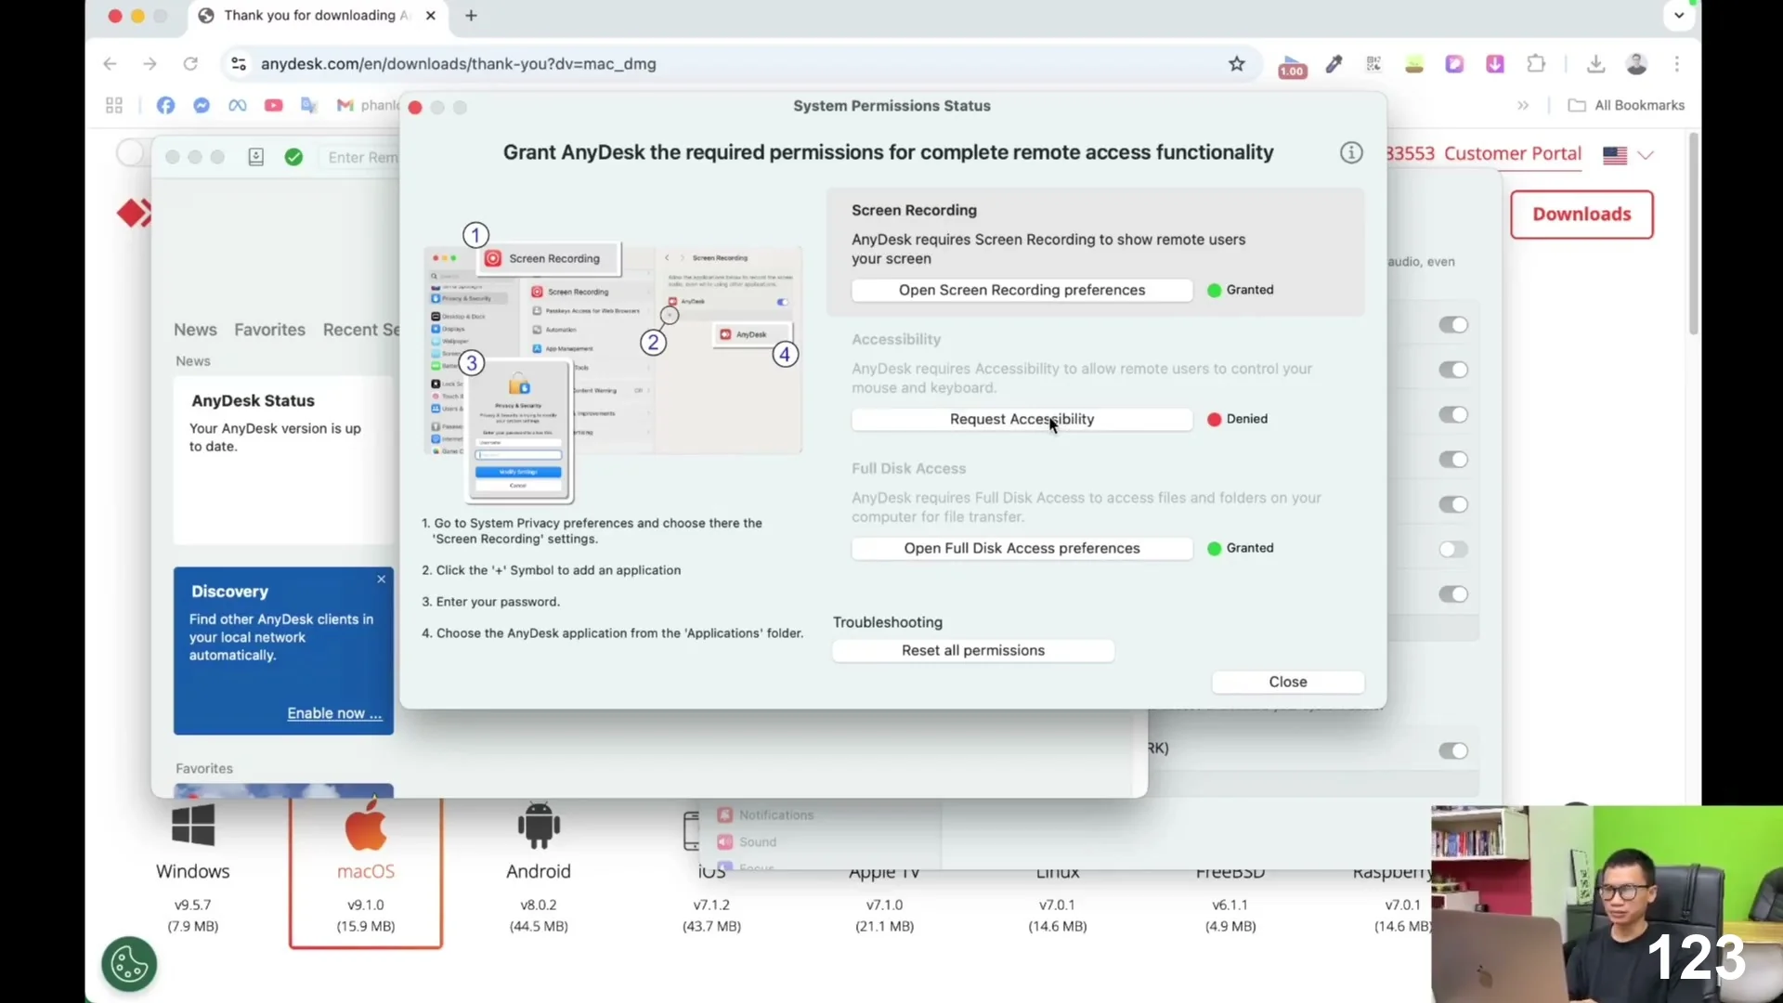Click the Favorites thumbnail image
Image resolution: width=1783 pixels, height=1003 pixels.
click(283, 790)
